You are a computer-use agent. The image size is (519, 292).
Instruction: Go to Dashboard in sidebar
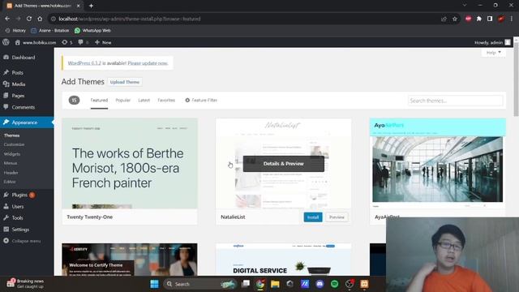(24, 58)
